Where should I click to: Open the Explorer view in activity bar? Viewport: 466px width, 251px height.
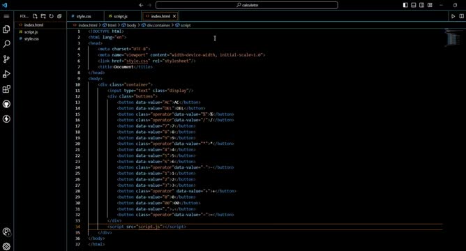pos(6,29)
